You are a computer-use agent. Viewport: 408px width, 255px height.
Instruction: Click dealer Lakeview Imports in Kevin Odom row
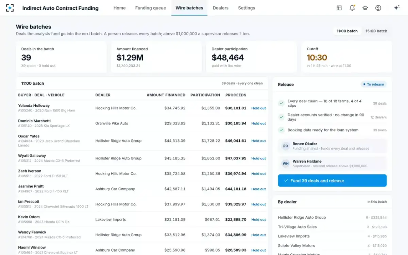pyautogui.click(x=111, y=220)
